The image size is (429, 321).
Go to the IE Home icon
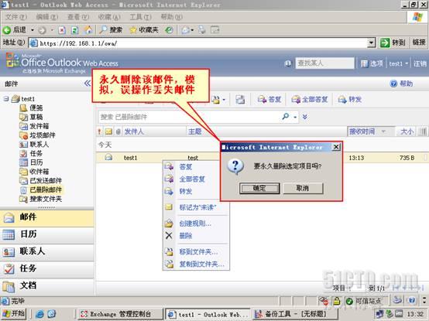click(88, 29)
